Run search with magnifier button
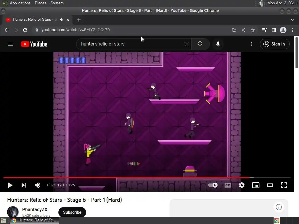The image size is (299, 224). click(200, 44)
